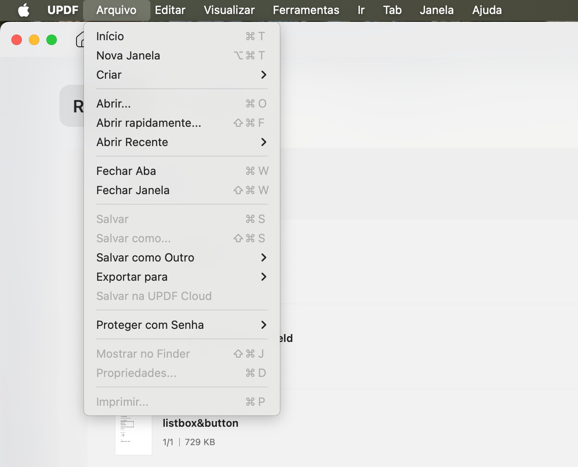Open the Editar menu
The height and width of the screenshot is (467, 578).
coord(170,10)
